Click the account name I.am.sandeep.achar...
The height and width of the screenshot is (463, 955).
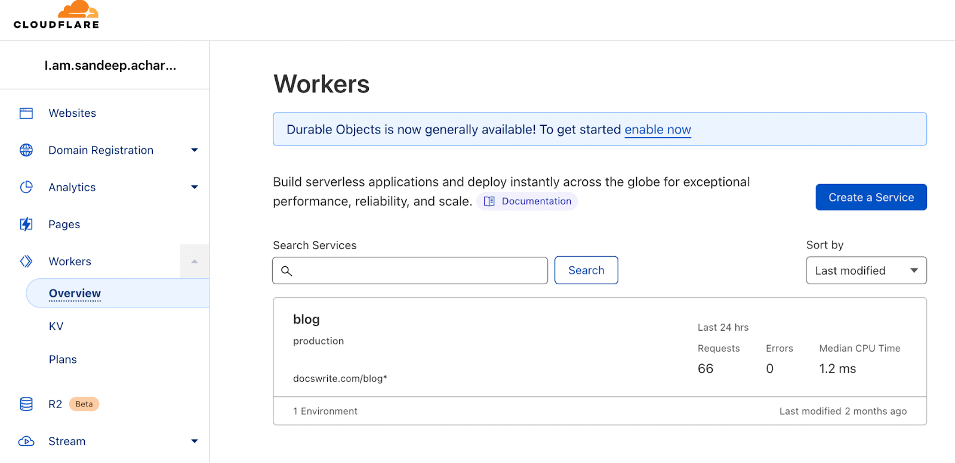110,66
